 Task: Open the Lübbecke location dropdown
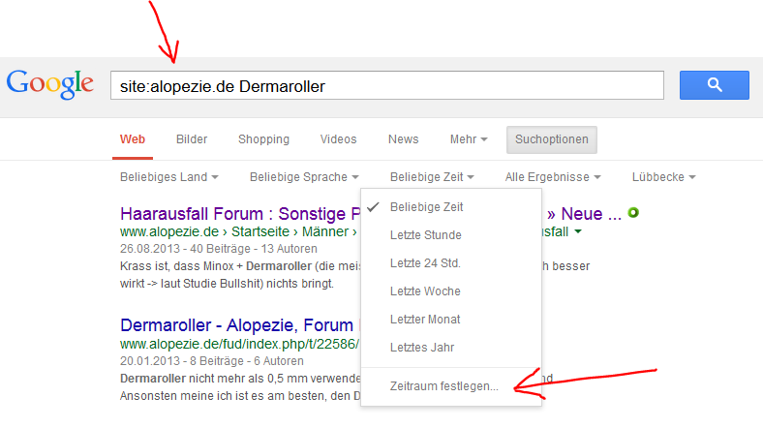(x=663, y=177)
